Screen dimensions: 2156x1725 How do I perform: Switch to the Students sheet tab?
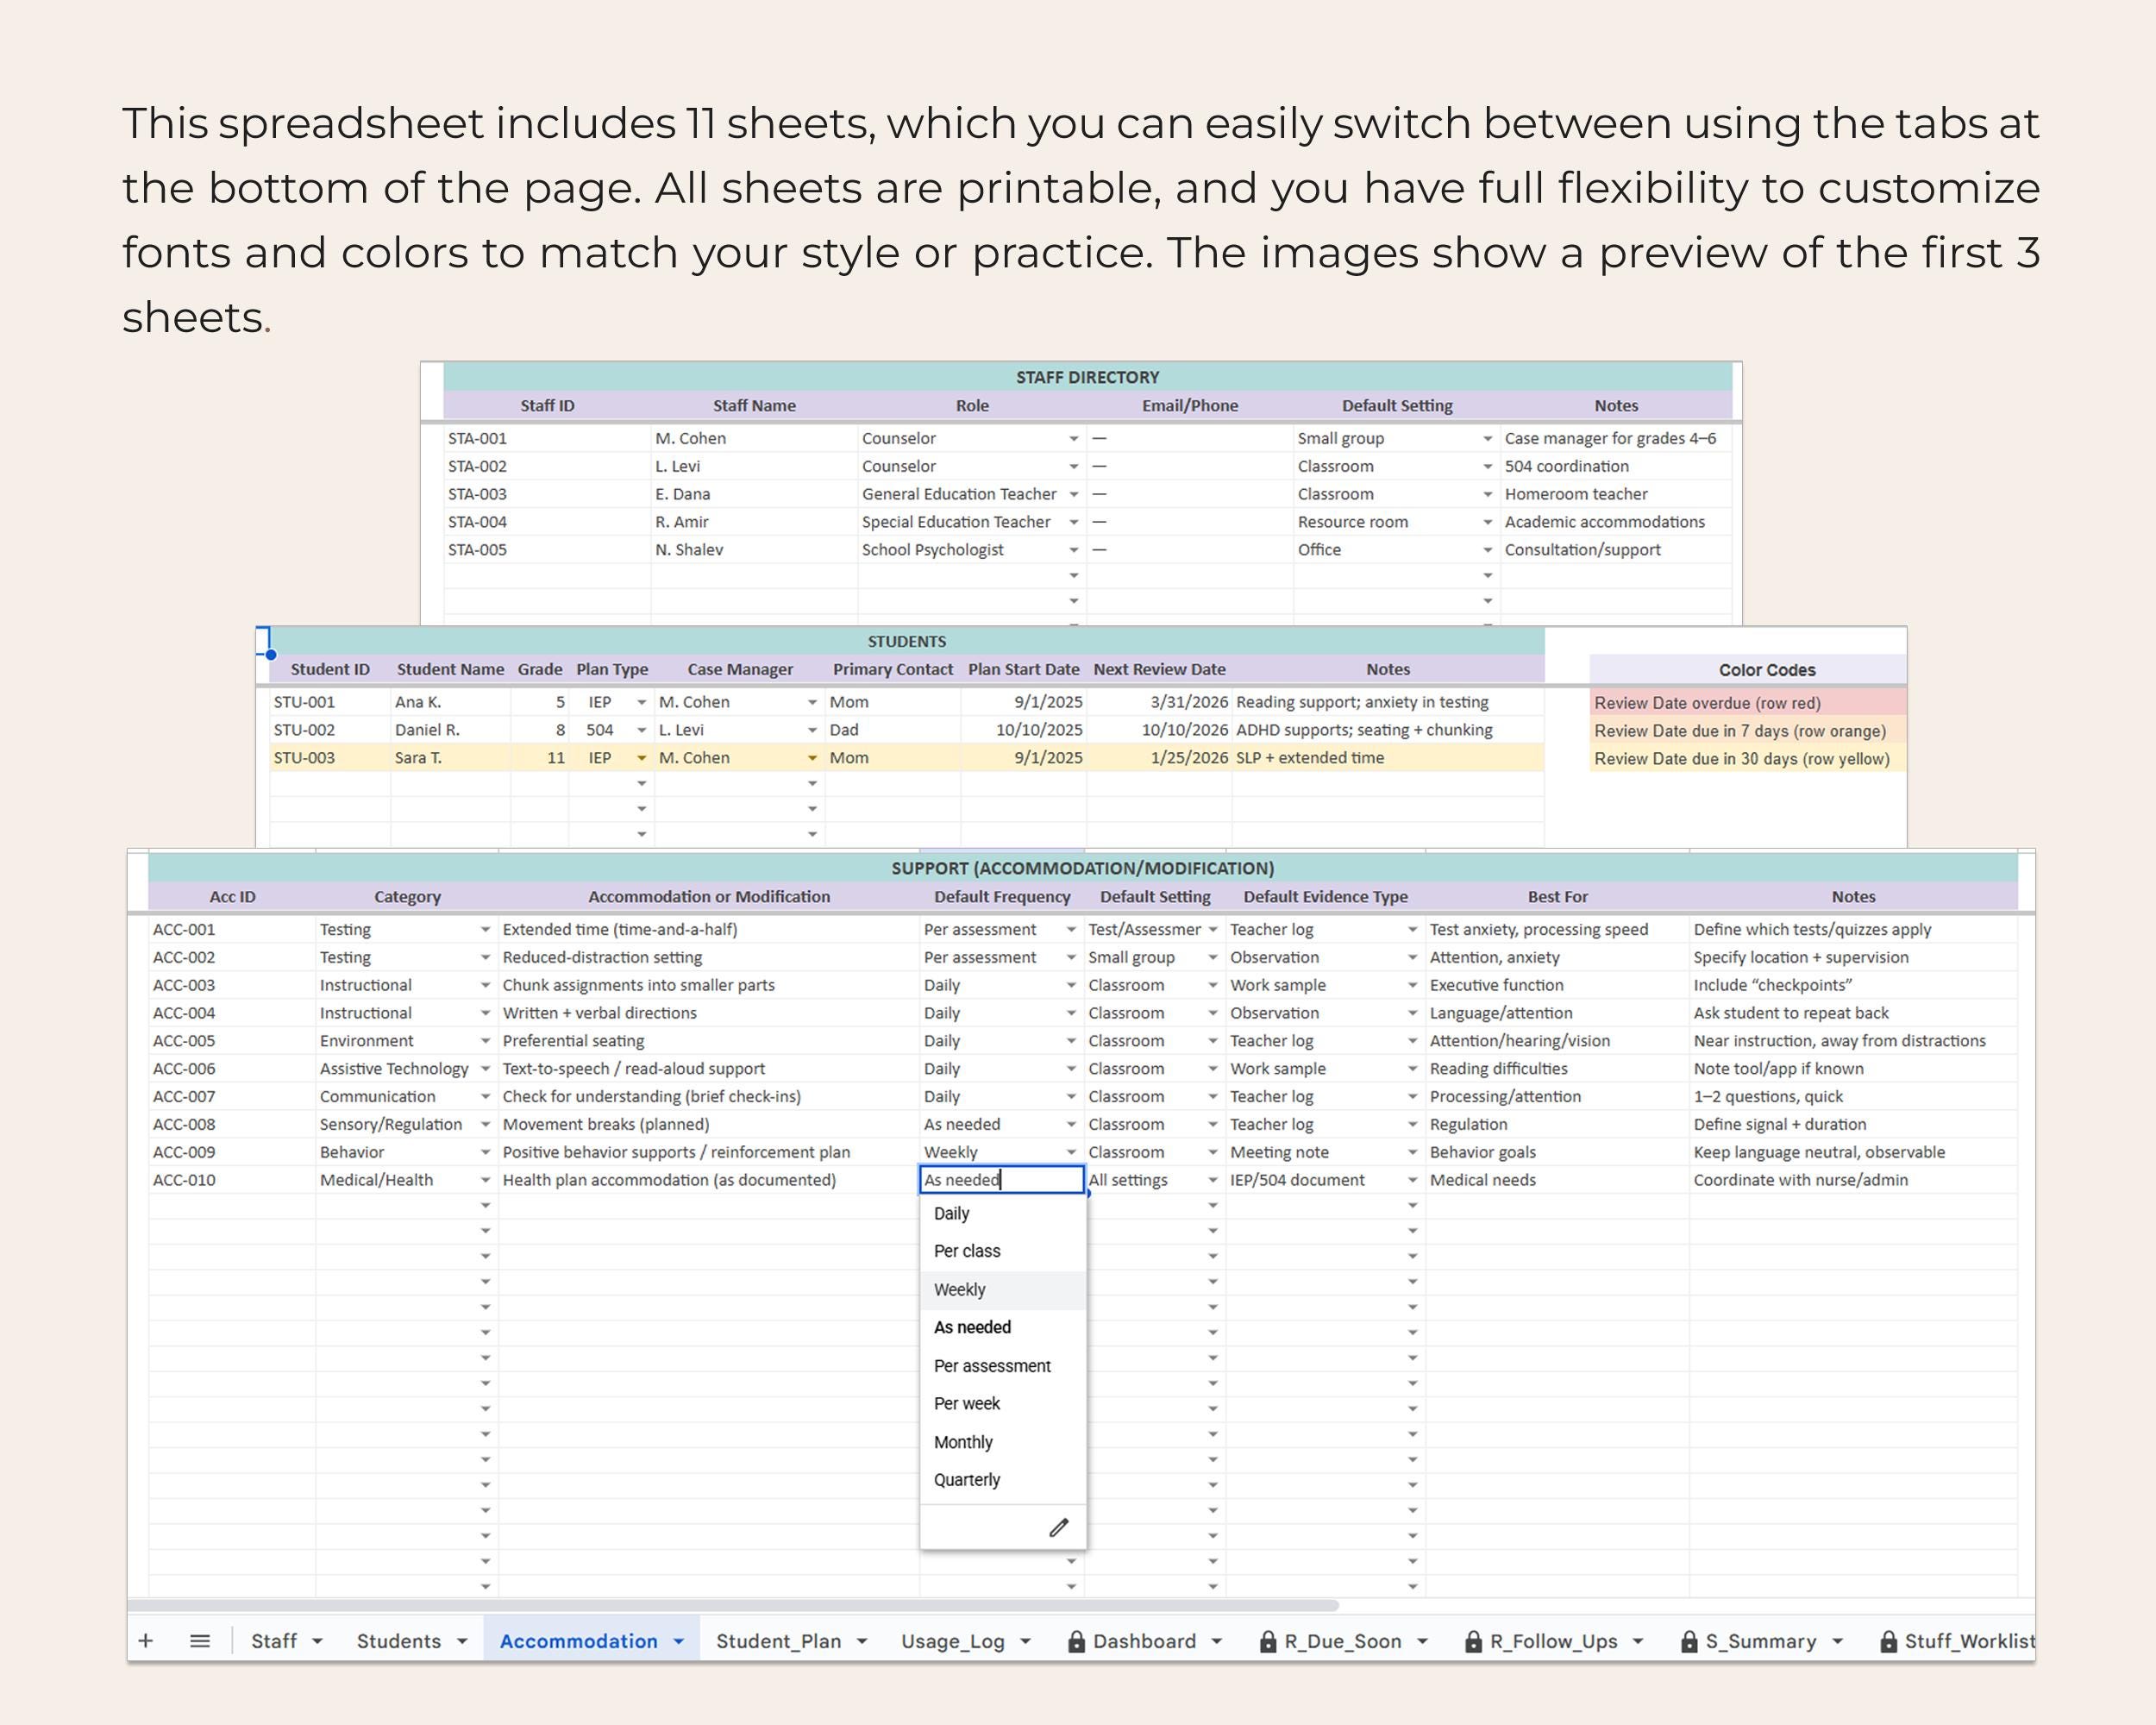[x=399, y=1641]
